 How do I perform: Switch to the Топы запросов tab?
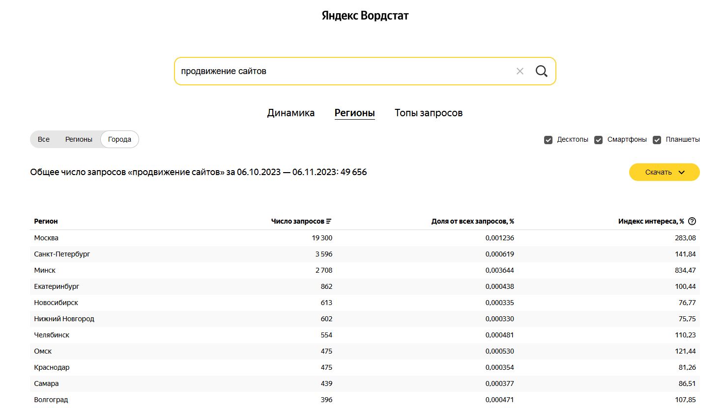pos(428,113)
